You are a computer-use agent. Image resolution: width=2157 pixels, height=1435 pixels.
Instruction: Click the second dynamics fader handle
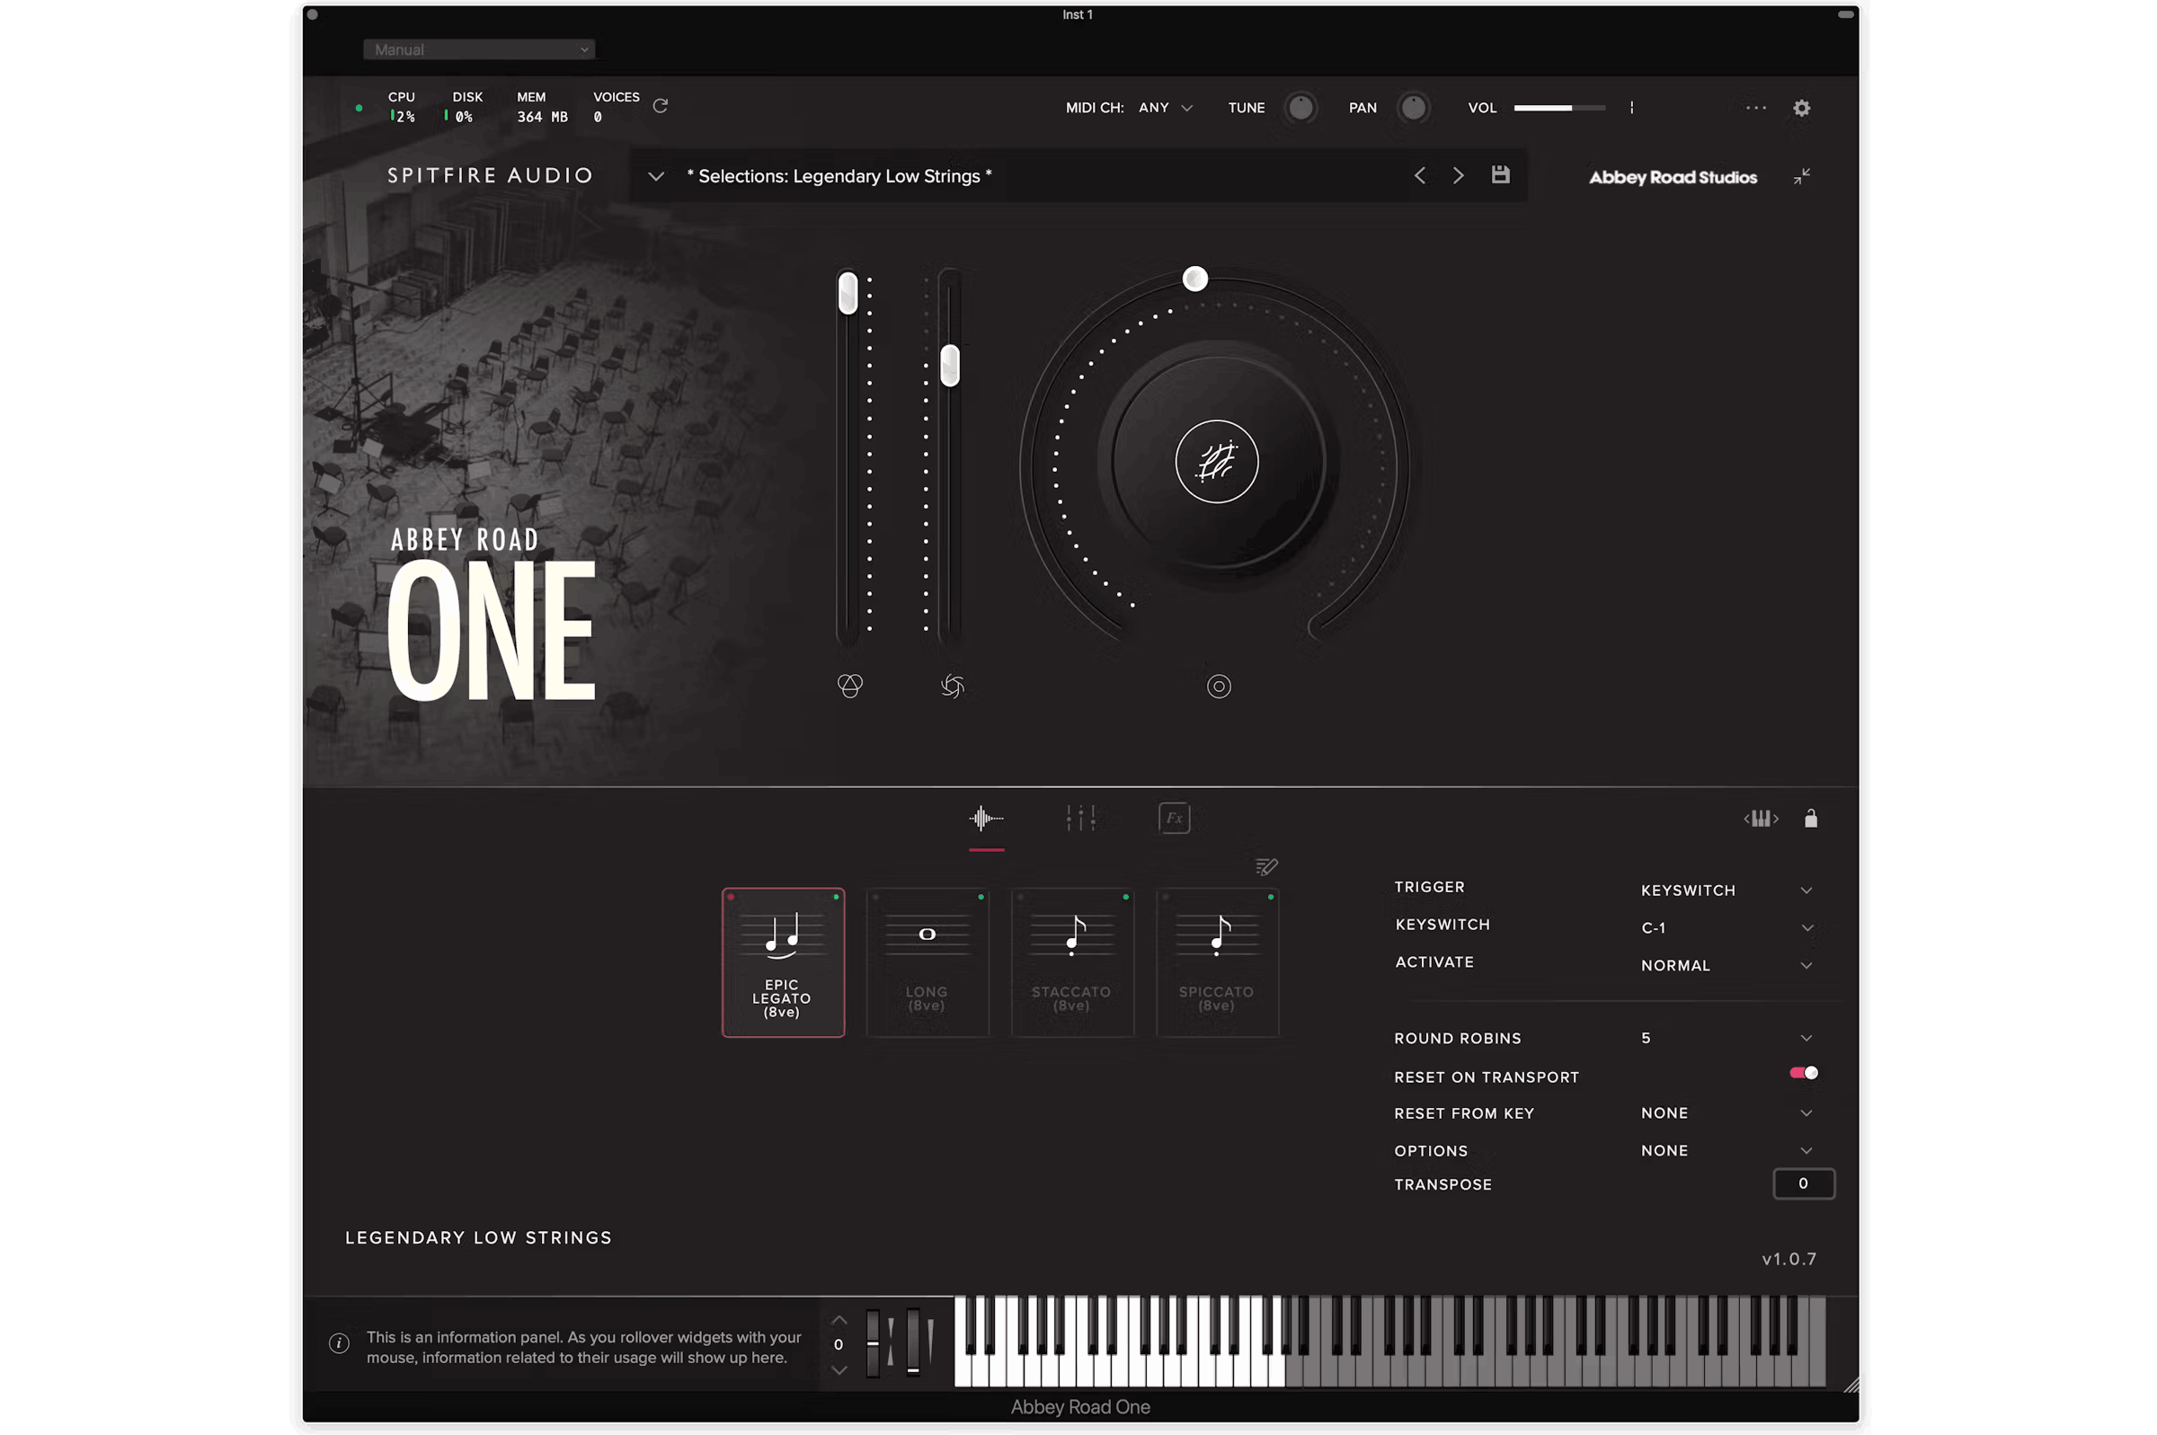click(x=950, y=365)
